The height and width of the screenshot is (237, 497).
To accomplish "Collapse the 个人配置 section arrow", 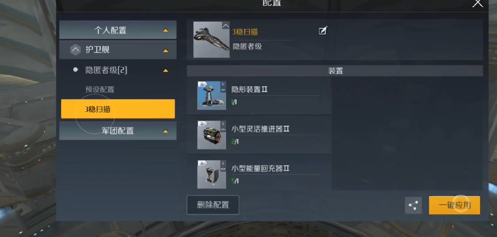I will pos(165,31).
